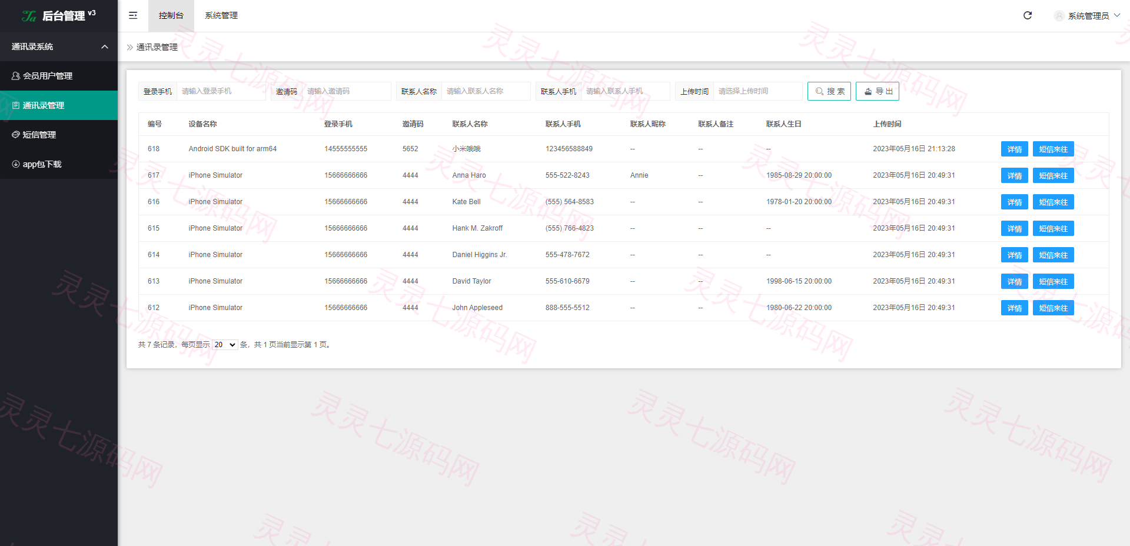This screenshot has height=546, width=1130.
Task: Focus the 登录手机 input field
Action: [x=221, y=91]
